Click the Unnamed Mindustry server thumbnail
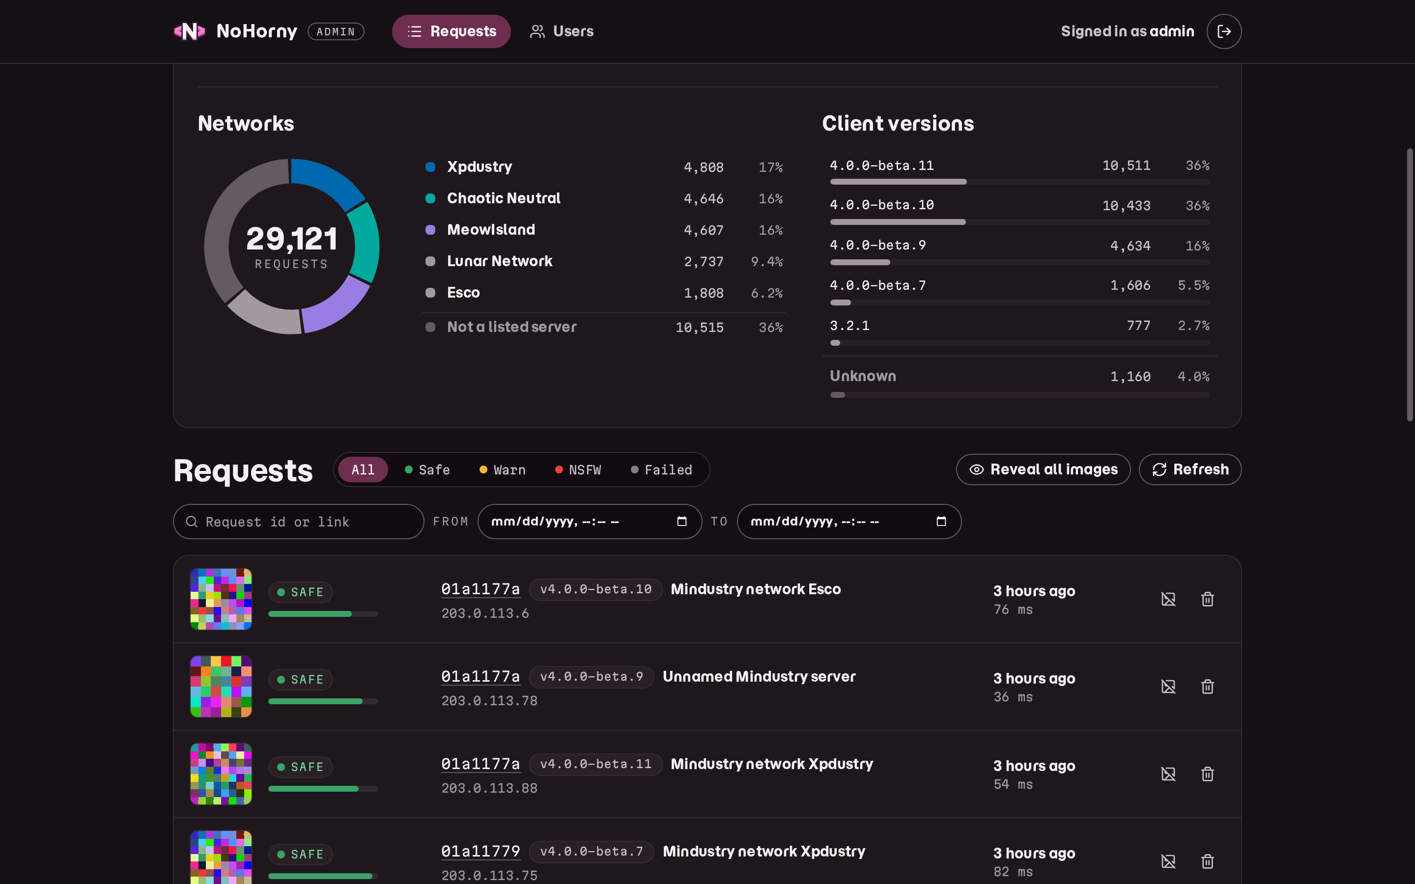This screenshot has height=884, width=1415. tap(221, 687)
